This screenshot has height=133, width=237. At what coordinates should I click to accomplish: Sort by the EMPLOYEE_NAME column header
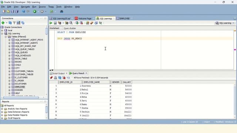(96, 82)
